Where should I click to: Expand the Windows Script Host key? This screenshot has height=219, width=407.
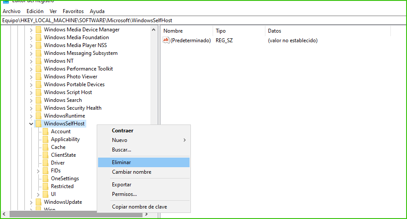click(31, 93)
